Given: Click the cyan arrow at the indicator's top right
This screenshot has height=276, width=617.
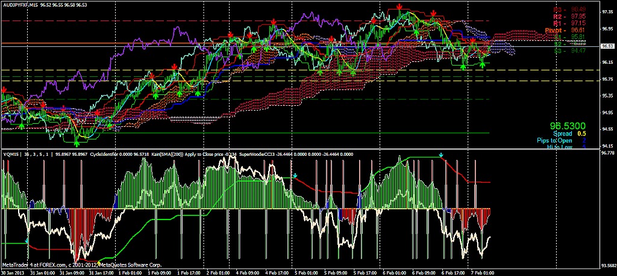Looking at the screenshot, I should click(x=441, y=156).
